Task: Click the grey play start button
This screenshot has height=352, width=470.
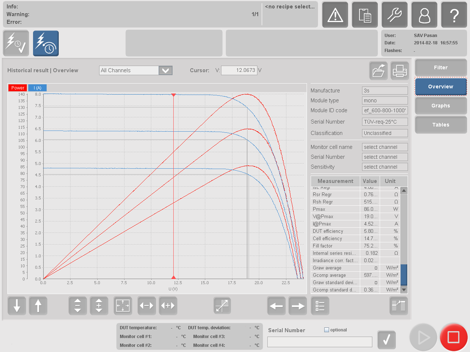Action: click(424, 337)
